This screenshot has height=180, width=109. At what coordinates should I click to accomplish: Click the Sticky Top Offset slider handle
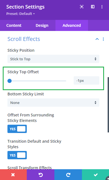[9, 81]
